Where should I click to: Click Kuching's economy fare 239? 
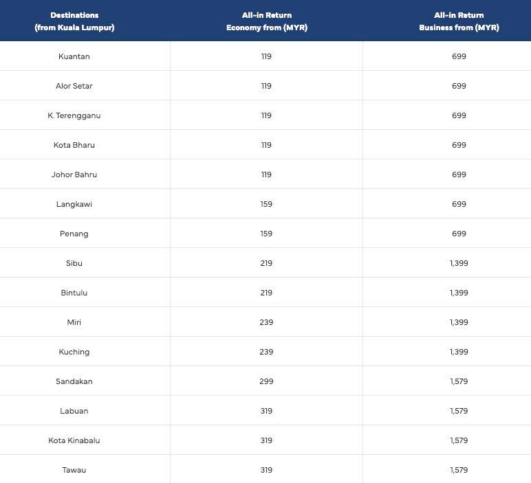tap(267, 352)
